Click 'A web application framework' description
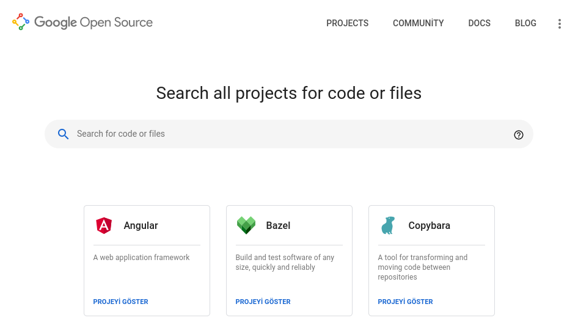This screenshot has height=326, width=578. [x=141, y=258]
